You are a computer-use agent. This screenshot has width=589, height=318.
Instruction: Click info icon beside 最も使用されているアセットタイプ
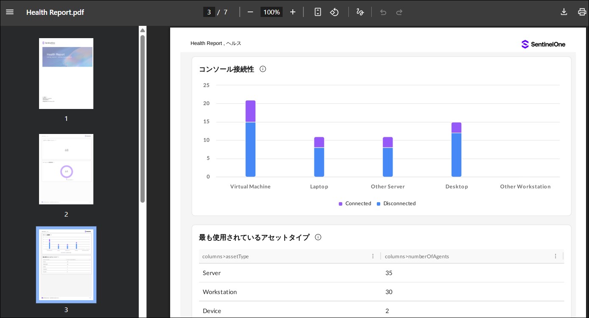click(x=318, y=237)
